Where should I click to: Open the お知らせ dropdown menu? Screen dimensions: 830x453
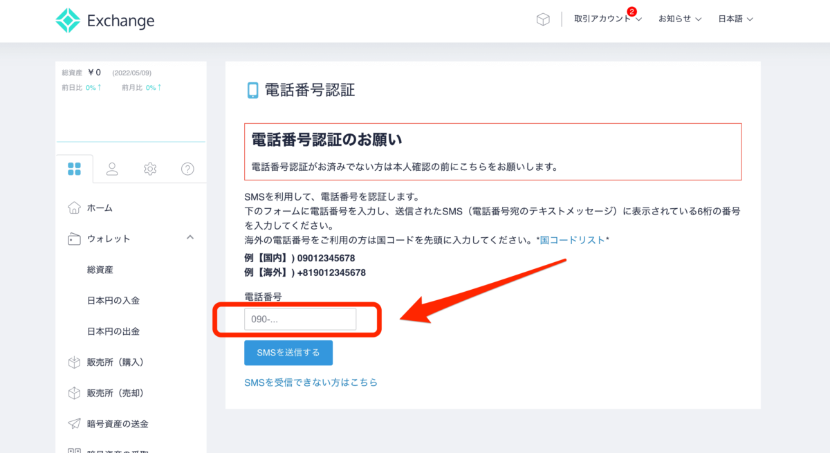tap(680, 19)
